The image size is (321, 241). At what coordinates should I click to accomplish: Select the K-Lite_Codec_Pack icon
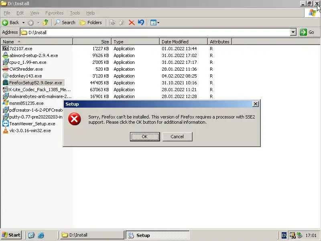6,89
